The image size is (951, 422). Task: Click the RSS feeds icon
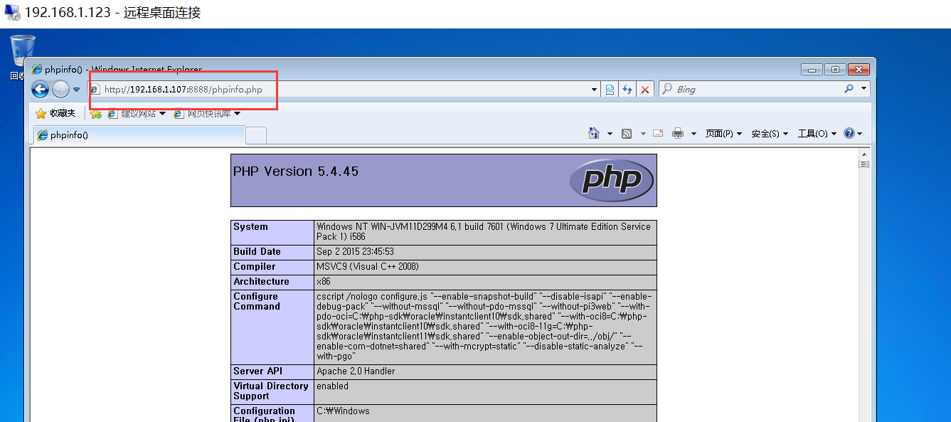(x=627, y=133)
